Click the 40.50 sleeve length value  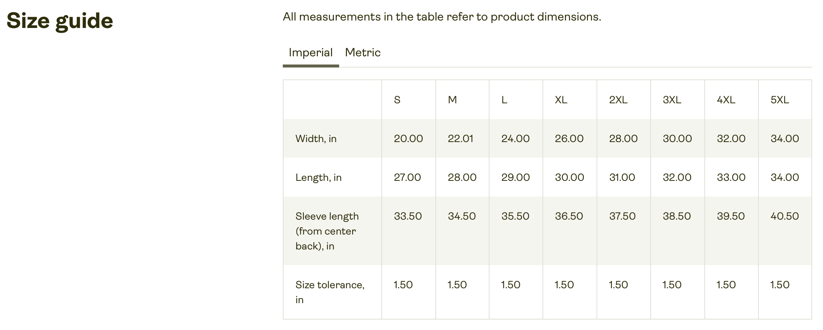tap(785, 216)
